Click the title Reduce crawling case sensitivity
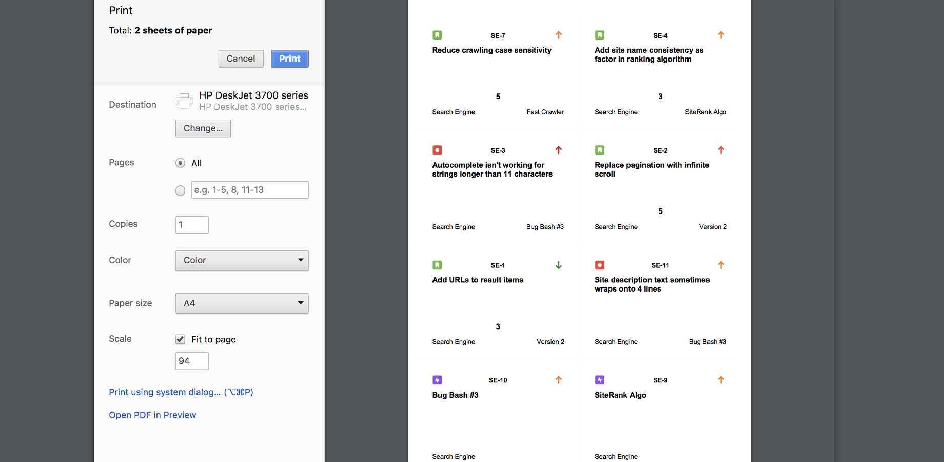944x462 pixels. click(x=492, y=50)
